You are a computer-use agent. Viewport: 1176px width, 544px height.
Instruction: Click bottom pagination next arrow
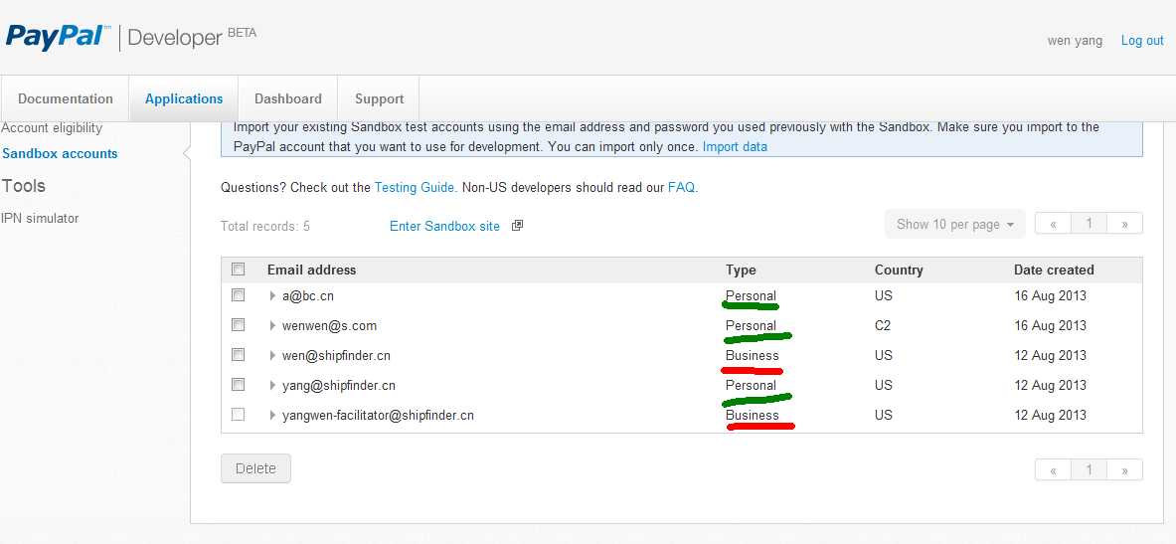pyautogui.click(x=1124, y=470)
